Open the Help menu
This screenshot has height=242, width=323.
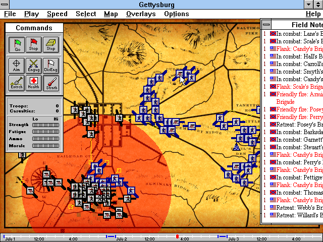click(x=313, y=14)
